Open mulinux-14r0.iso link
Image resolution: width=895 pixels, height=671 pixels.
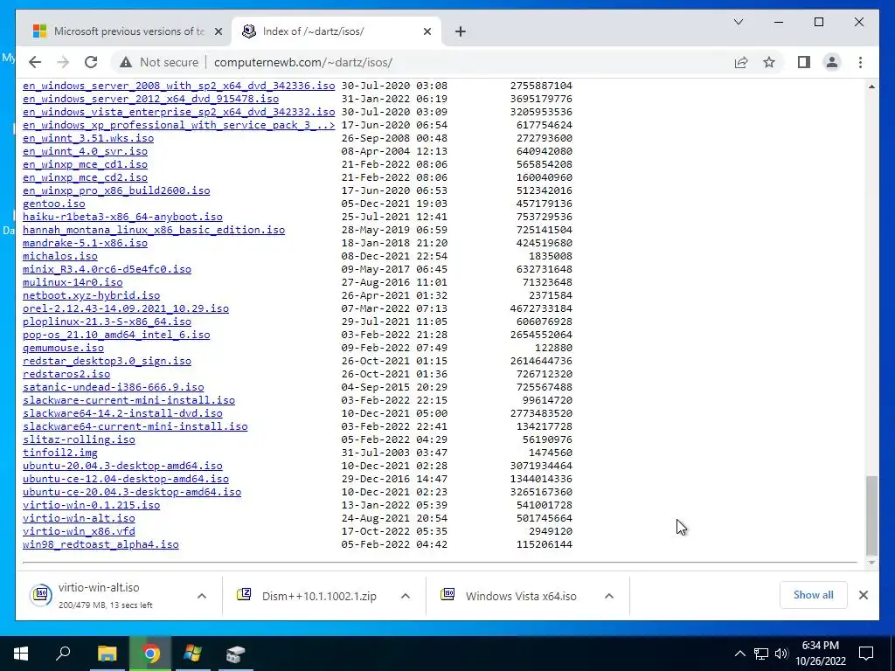pyautogui.click(x=73, y=282)
